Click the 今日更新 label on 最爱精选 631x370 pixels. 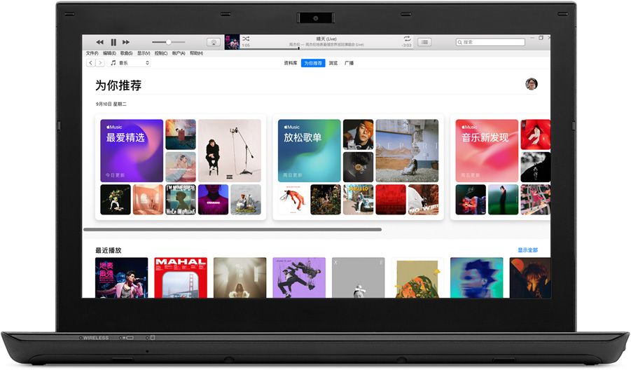(x=115, y=175)
